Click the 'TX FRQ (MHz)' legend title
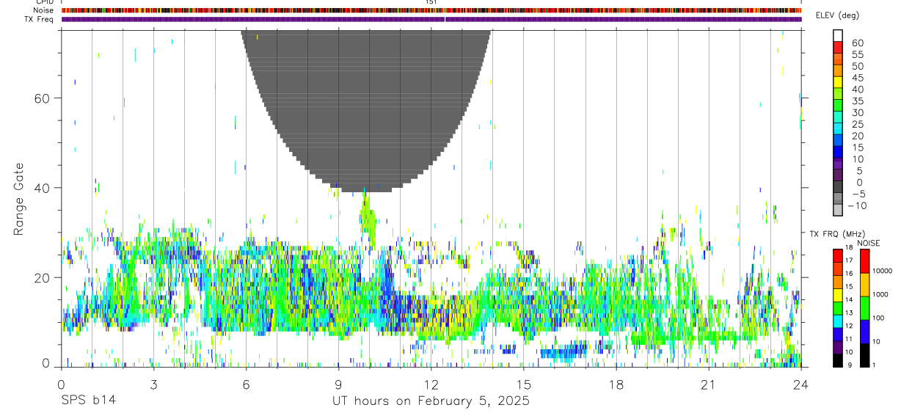This screenshot has width=901, height=416. coord(836,233)
